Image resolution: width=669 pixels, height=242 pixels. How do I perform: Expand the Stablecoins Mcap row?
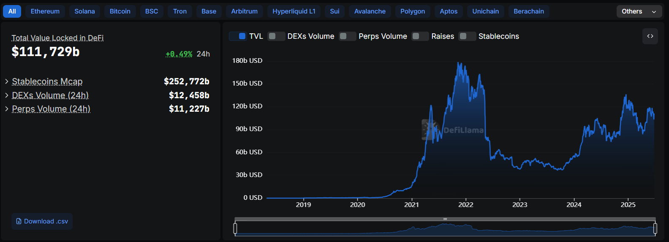[x=7, y=81]
